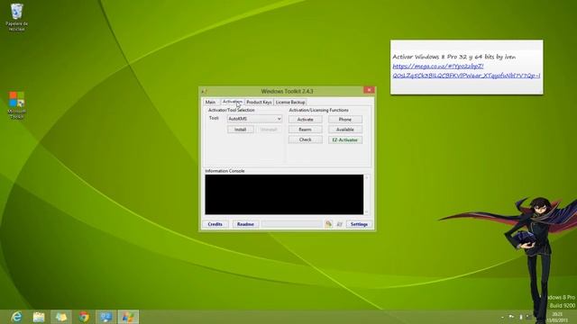577x324 pixels.
Task: Click the Install button
Action: coord(241,130)
